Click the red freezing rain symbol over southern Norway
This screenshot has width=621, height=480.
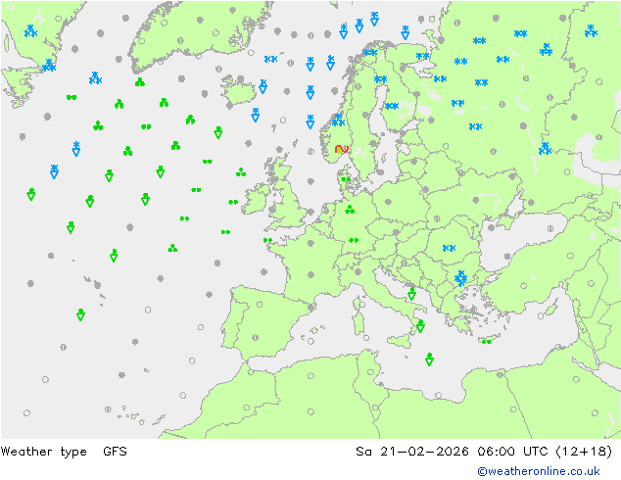click(x=341, y=149)
